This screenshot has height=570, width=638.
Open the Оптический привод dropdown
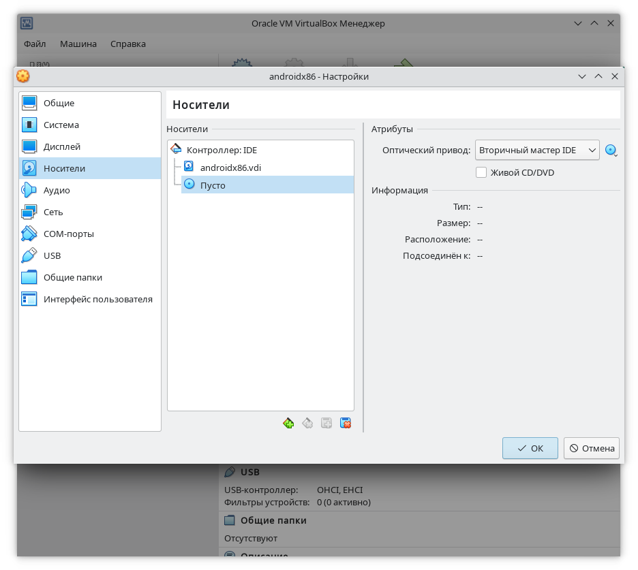[x=536, y=150]
